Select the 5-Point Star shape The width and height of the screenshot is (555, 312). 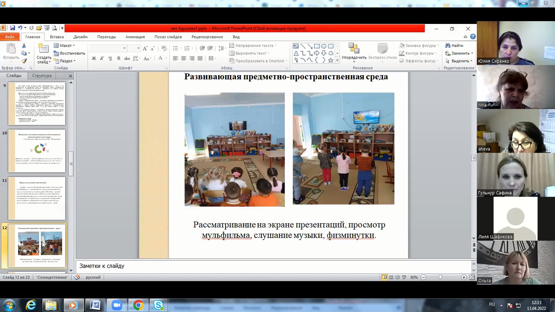pyautogui.click(x=331, y=60)
